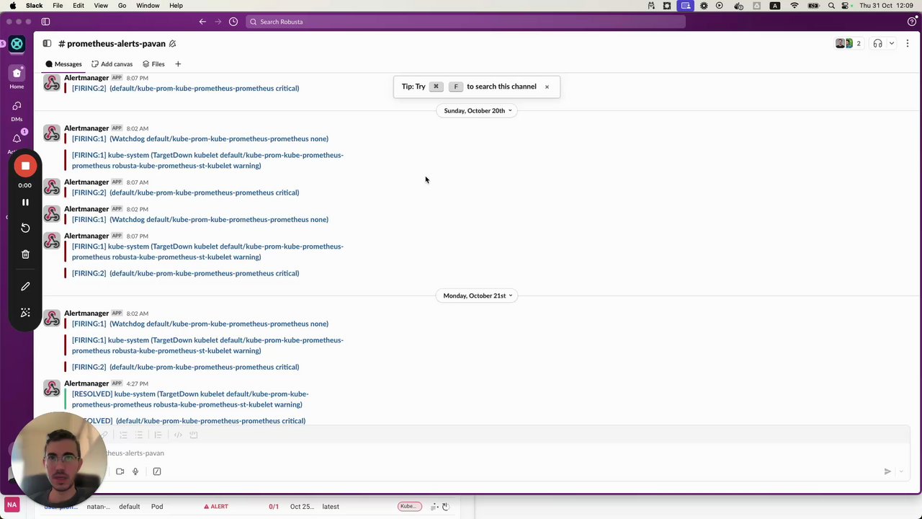Insert ordered list in composer toolbar
The height and width of the screenshot is (519, 922).
(124, 435)
